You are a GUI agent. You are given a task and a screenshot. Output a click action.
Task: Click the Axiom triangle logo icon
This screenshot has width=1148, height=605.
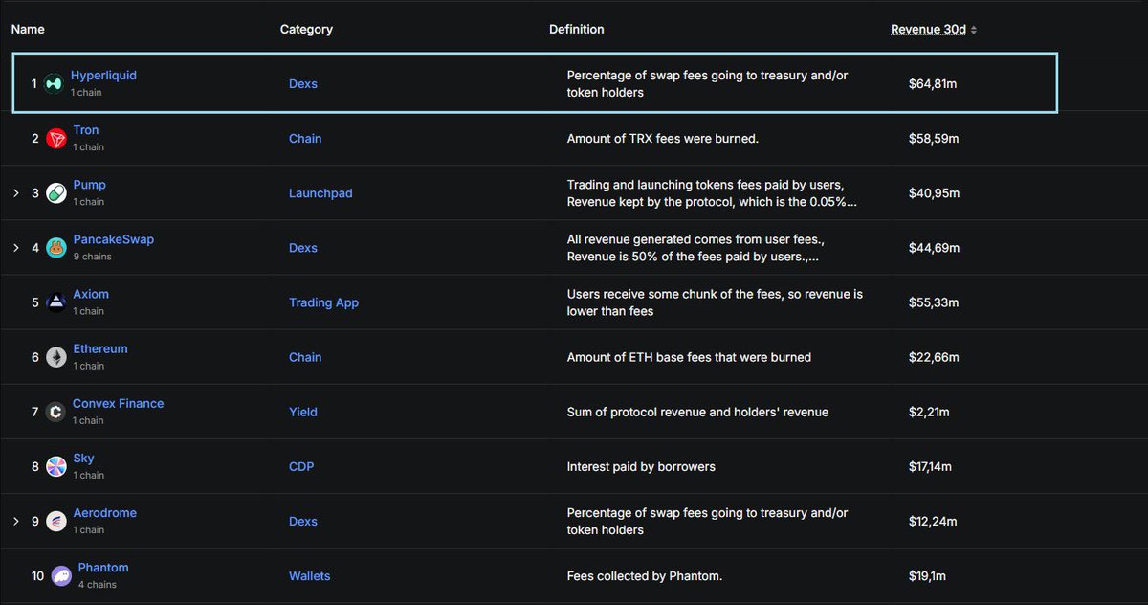[55, 302]
